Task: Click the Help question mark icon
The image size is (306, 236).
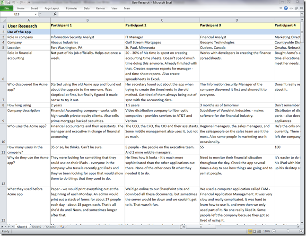Action: pyautogui.click(x=285, y=9)
